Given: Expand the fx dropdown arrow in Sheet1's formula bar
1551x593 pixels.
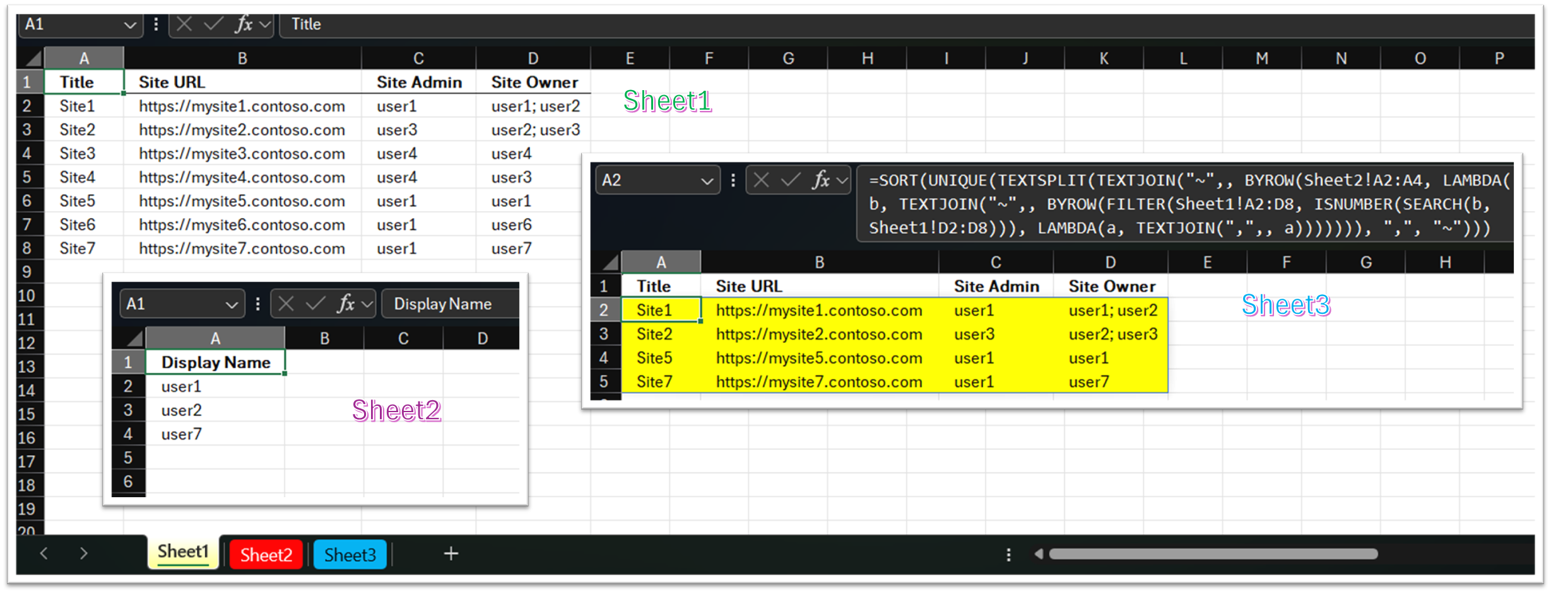Looking at the screenshot, I should [x=265, y=25].
